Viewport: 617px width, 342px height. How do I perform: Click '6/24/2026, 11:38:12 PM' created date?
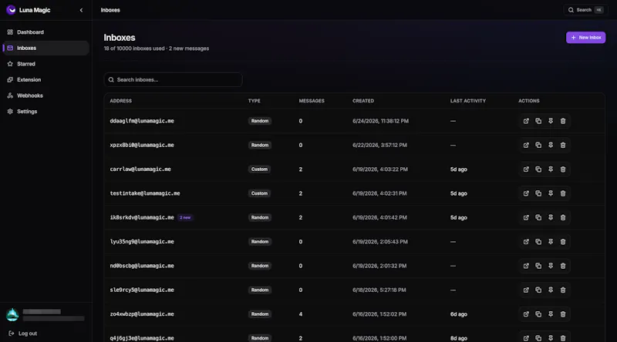380,121
